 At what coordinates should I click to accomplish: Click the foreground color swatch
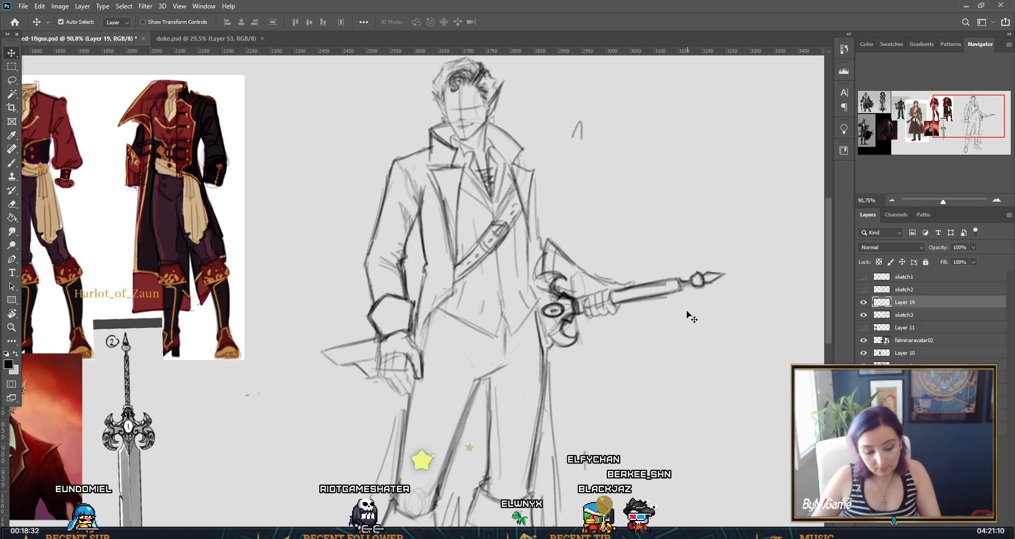8,364
